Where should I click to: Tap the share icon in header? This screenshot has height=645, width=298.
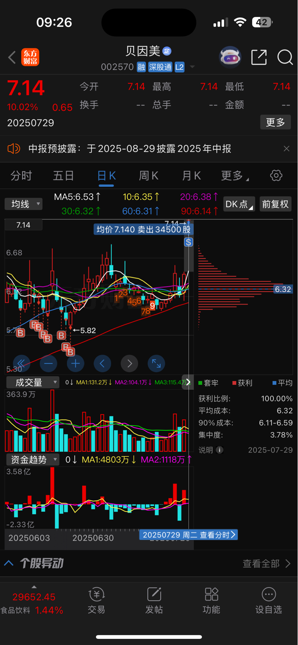coord(259,57)
